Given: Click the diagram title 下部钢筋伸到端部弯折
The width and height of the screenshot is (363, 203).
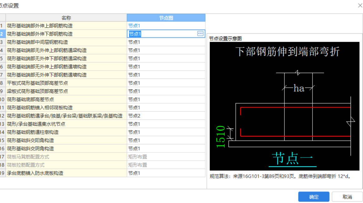Looking at the screenshot, I should click(288, 51).
